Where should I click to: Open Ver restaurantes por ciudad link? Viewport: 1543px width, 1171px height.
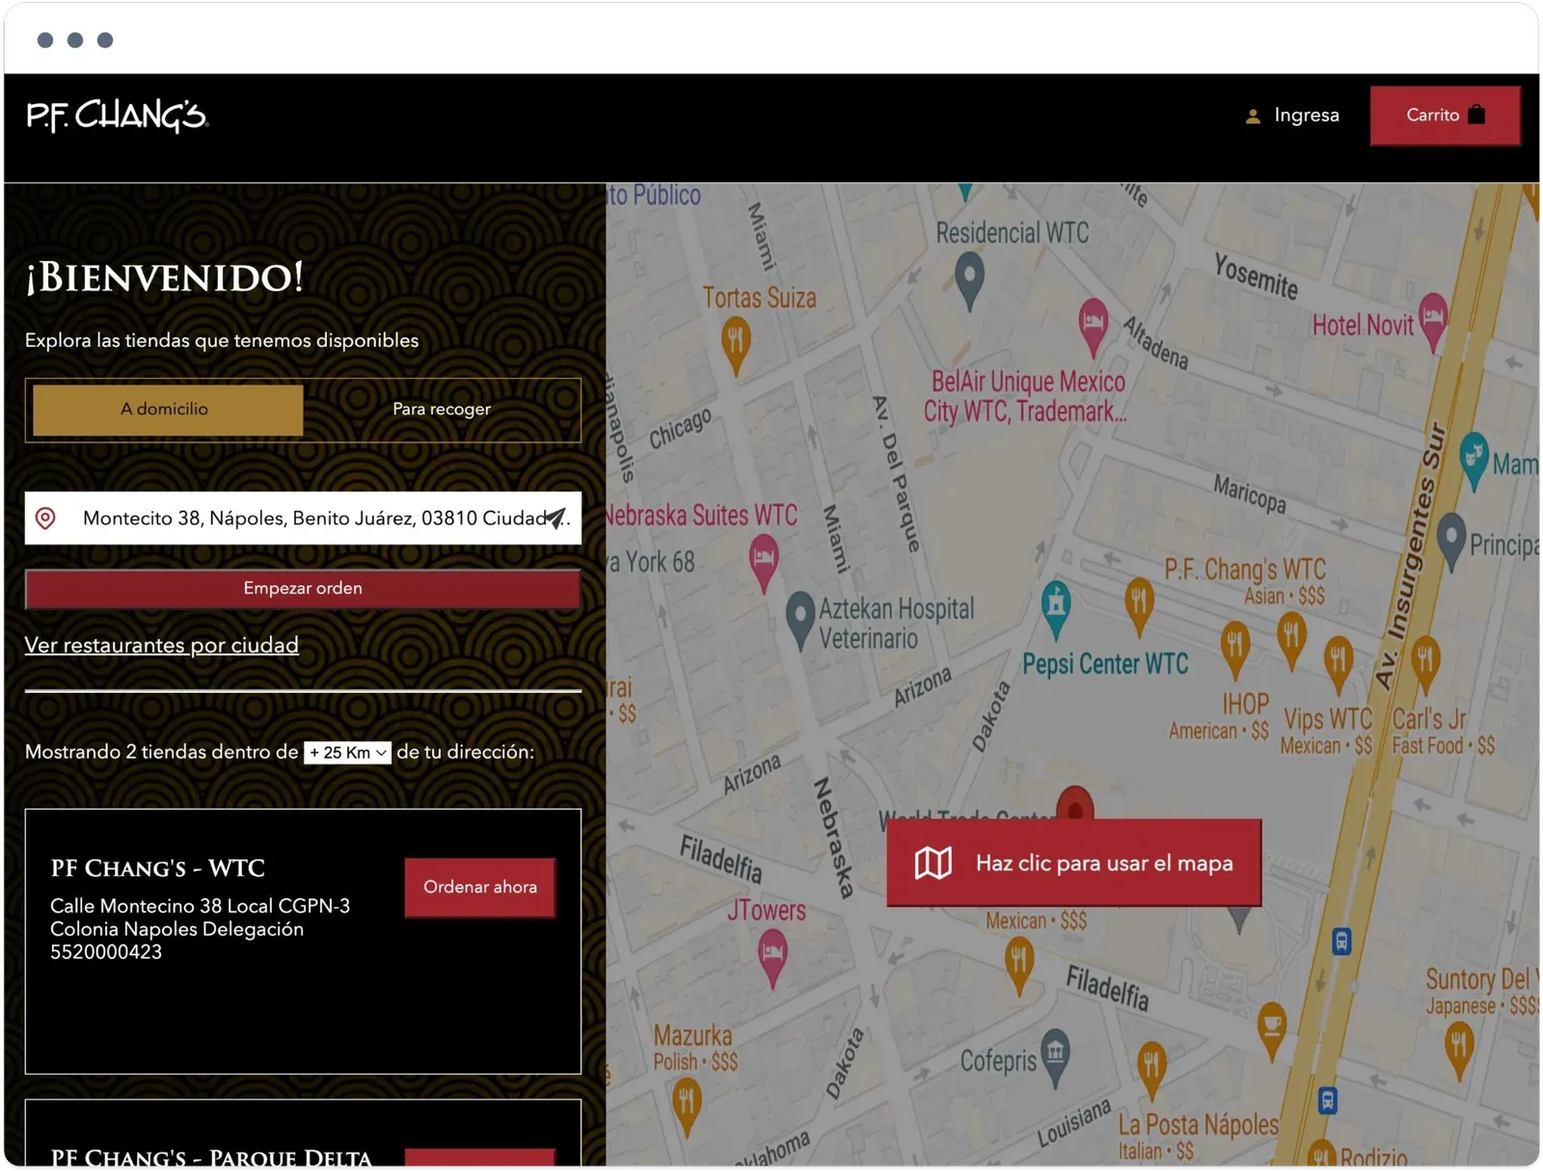point(162,645)
